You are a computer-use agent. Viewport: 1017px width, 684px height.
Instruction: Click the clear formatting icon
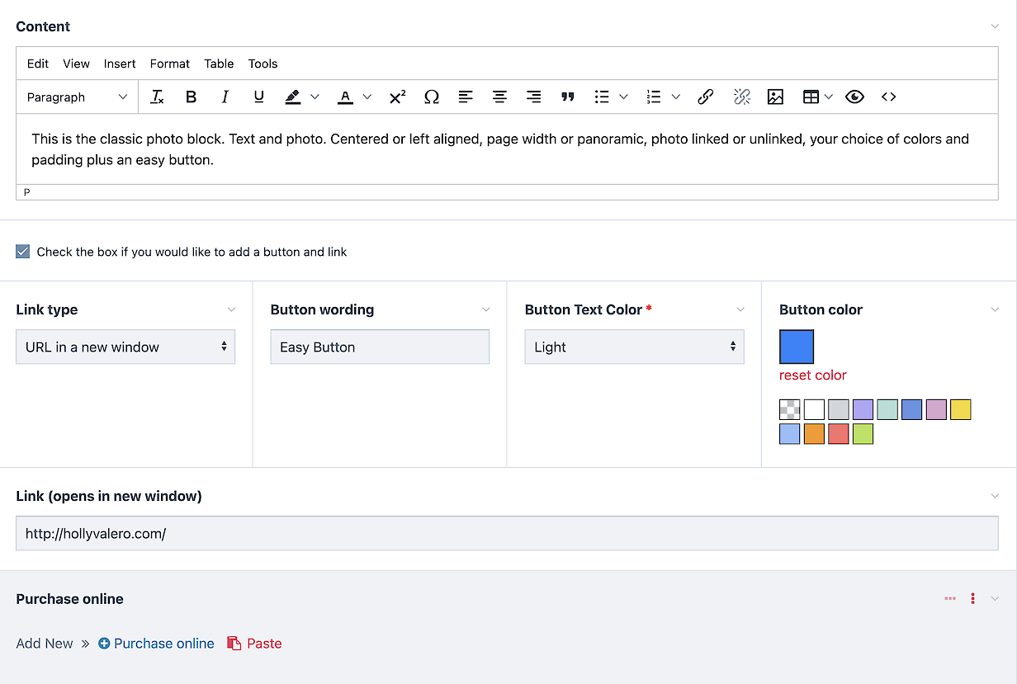[x=157, y=97]
